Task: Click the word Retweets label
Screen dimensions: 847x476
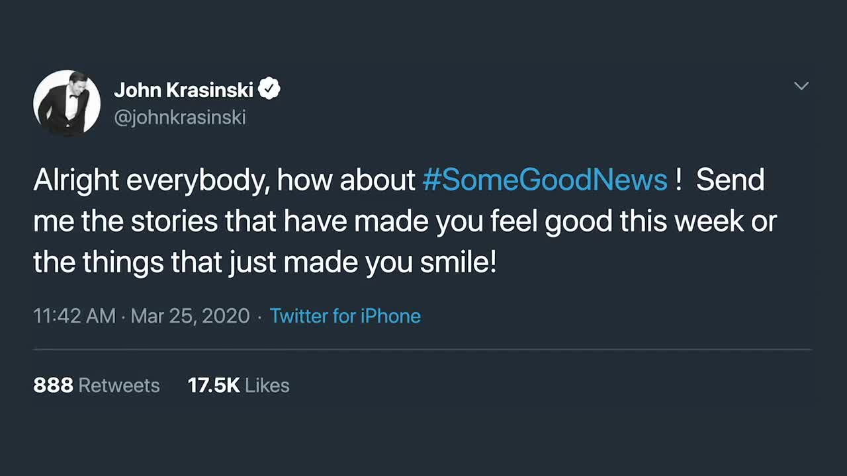Action: [119, 385]
